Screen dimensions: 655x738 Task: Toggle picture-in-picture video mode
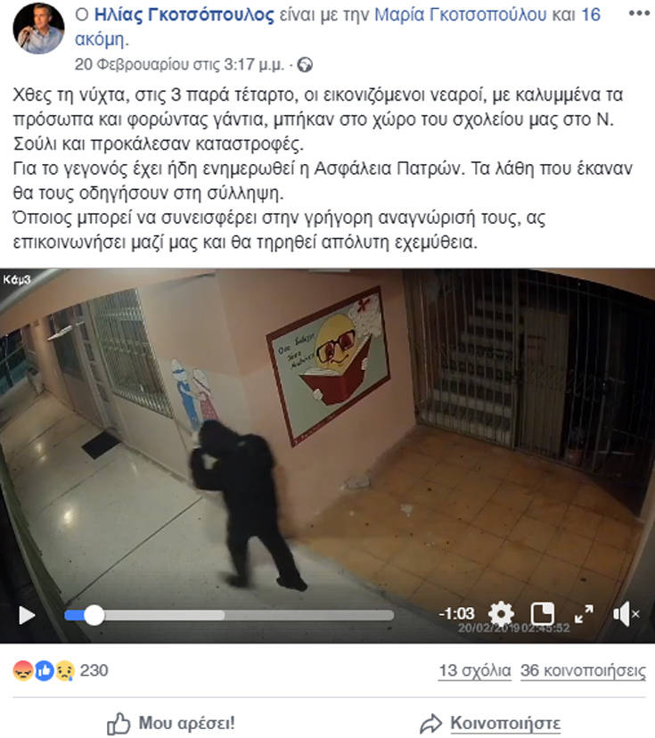(543, 614)
